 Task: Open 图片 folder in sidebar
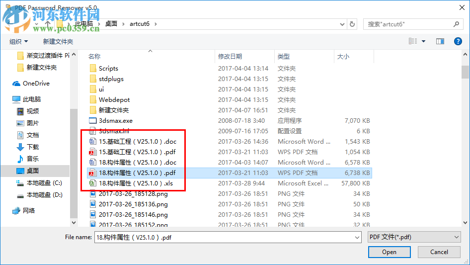tap(28, 123)
